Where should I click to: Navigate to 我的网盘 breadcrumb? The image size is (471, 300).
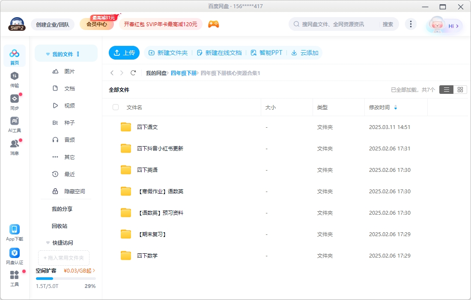[x=156, y=73]
